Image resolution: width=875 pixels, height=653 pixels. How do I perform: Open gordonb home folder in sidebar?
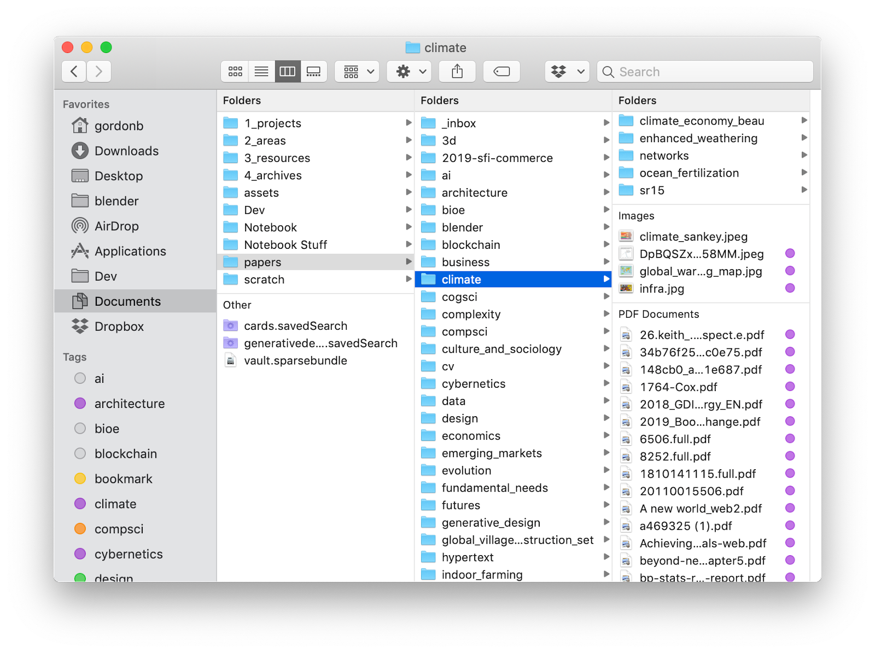pyautogui.click(x=135, y=126)
